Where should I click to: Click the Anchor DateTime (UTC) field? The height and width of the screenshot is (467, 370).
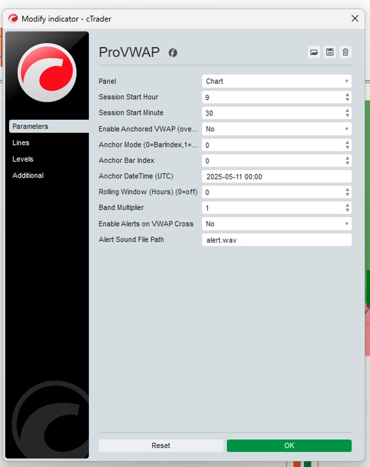pos(276,176)
